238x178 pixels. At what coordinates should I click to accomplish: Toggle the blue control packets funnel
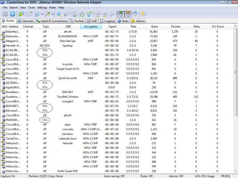tap(135, 14)
